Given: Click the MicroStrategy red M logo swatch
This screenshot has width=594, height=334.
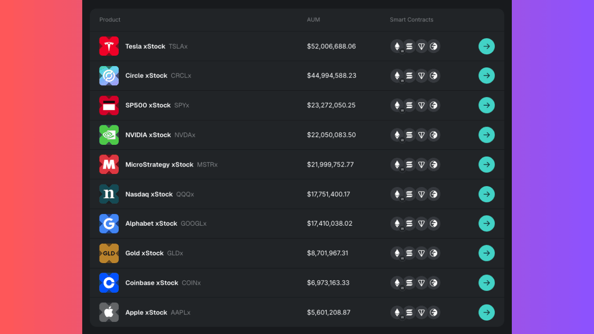Looking at the screenshot, I should click(x=109, y=164).
